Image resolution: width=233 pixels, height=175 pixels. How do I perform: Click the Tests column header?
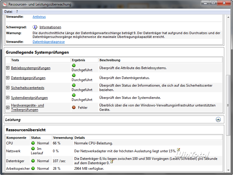(41, 60)
